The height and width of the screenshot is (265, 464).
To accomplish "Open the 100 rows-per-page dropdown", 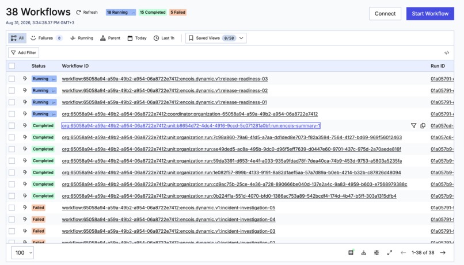I will pos(22,252).
